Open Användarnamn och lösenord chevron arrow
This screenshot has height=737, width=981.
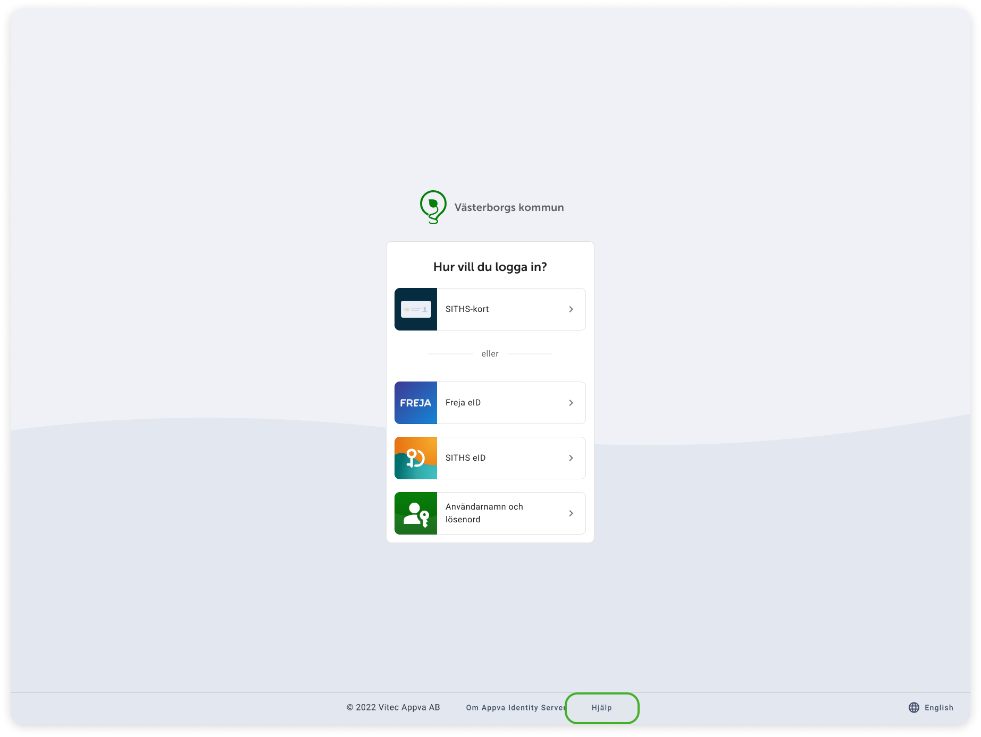click(x=571, y=513)
